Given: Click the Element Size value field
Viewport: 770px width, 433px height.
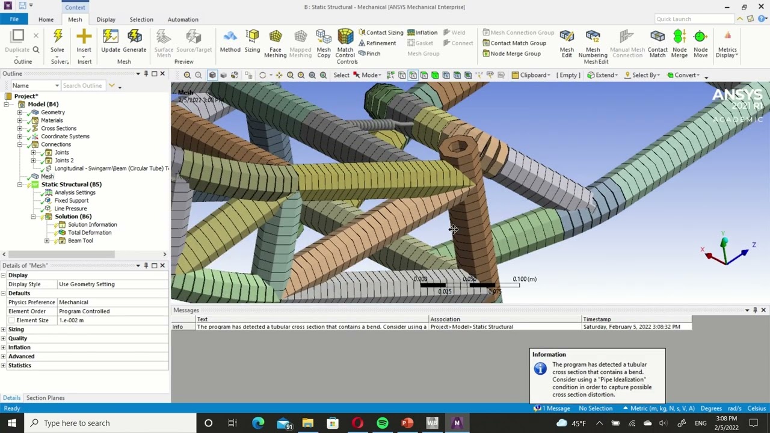Looking at the screenshot, I should [x=112, y=321].
